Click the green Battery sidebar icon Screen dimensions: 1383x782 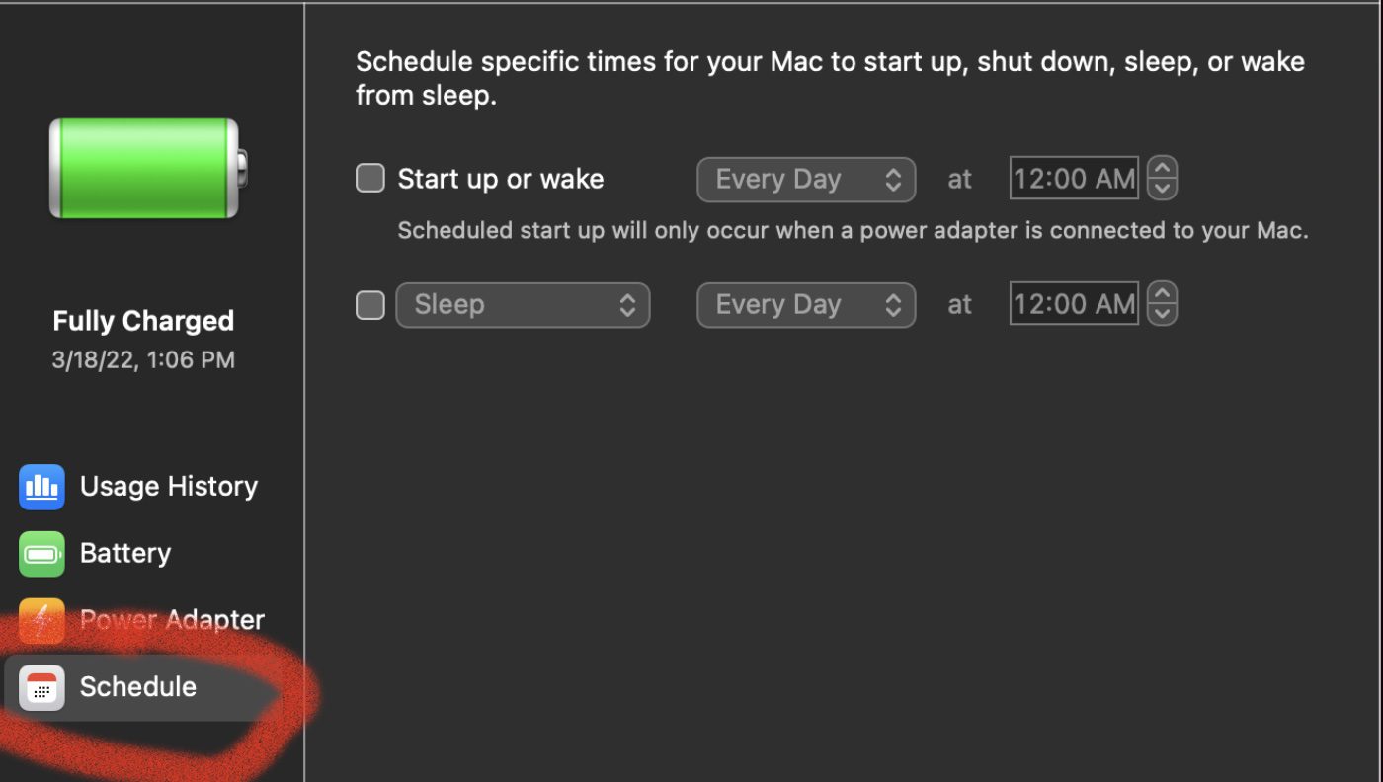click(41, 554)
